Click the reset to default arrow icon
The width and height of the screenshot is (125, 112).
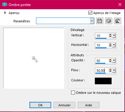tap(118, 21)
